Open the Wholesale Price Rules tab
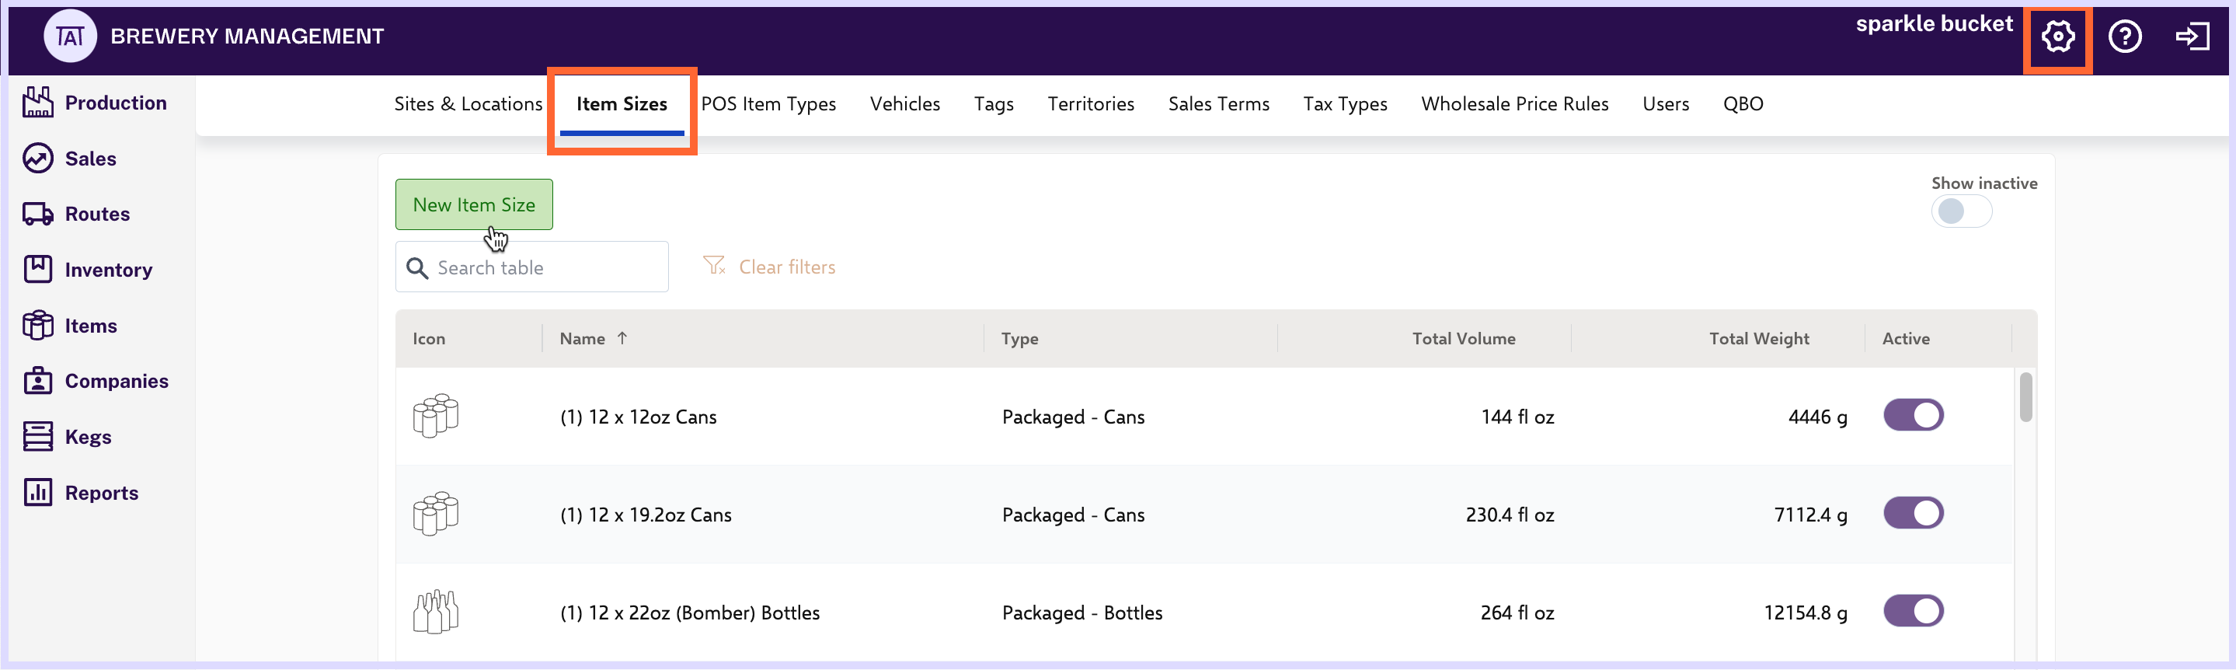The height and width of the screenshot is (670, 2236). coord(1513,104)
